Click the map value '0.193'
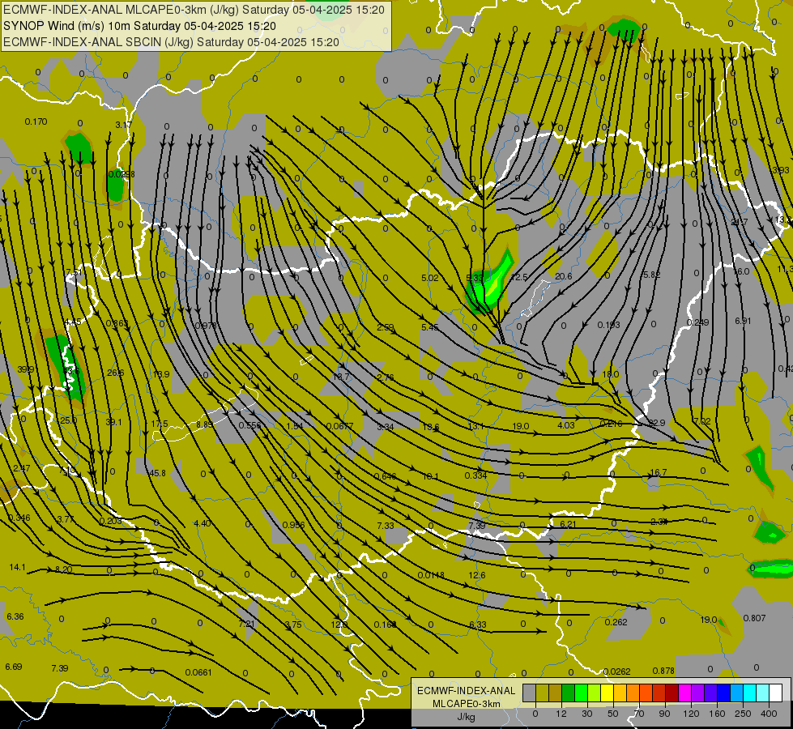 [x=608, y=325]
